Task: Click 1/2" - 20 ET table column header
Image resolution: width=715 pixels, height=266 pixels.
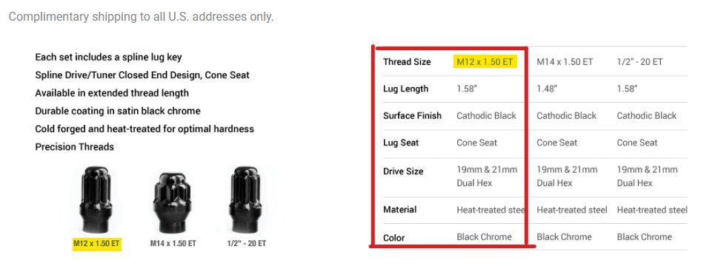Action: click(639, 62)
